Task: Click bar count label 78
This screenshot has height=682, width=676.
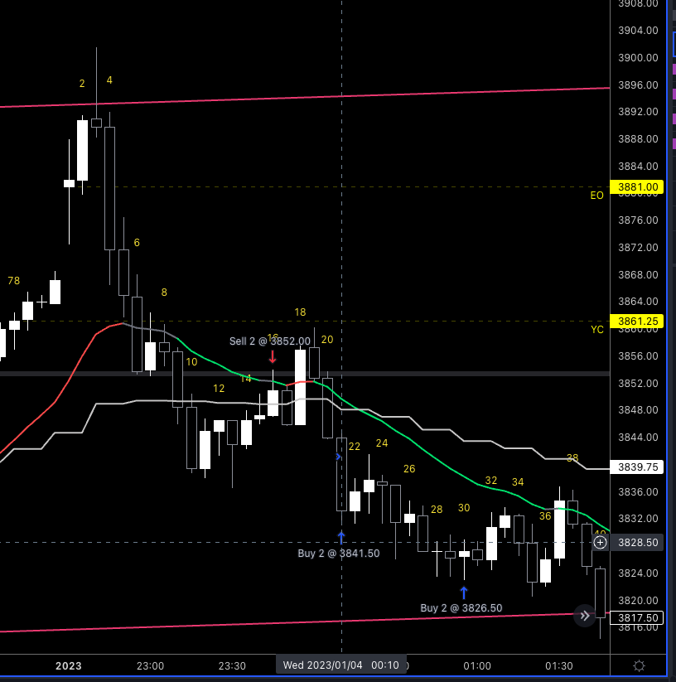Action: point(14,281)
